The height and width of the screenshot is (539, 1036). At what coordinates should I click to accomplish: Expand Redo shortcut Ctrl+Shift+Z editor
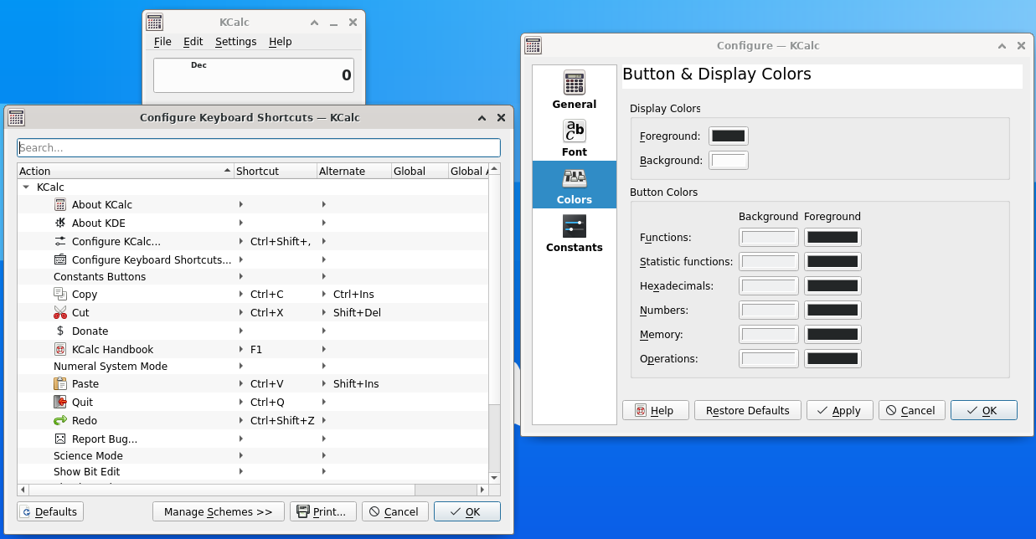[x=240, y=420]
